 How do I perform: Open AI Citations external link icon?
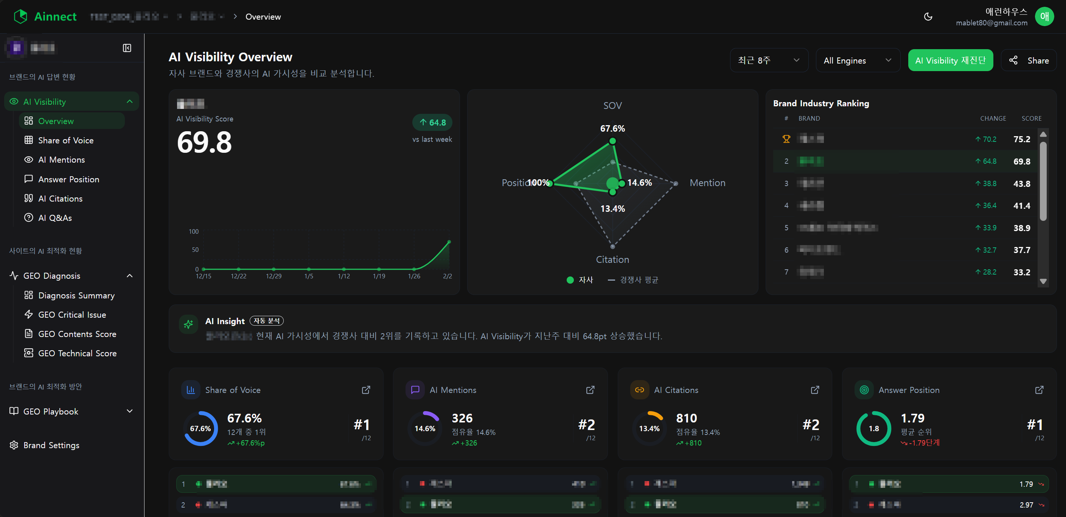[814, 390]
